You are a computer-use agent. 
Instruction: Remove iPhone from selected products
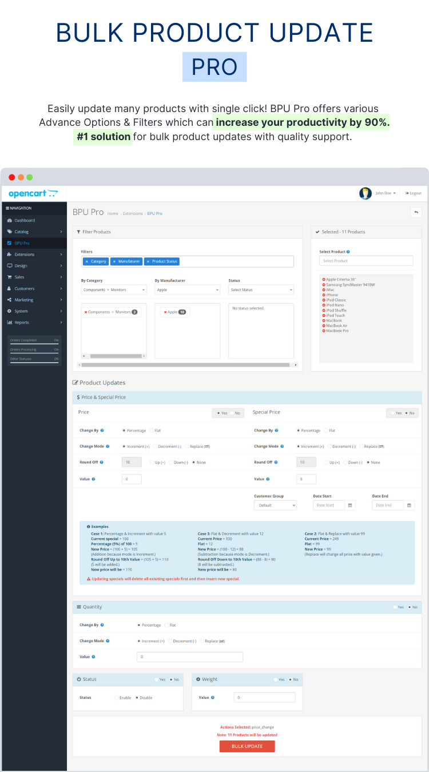(324, 295)
